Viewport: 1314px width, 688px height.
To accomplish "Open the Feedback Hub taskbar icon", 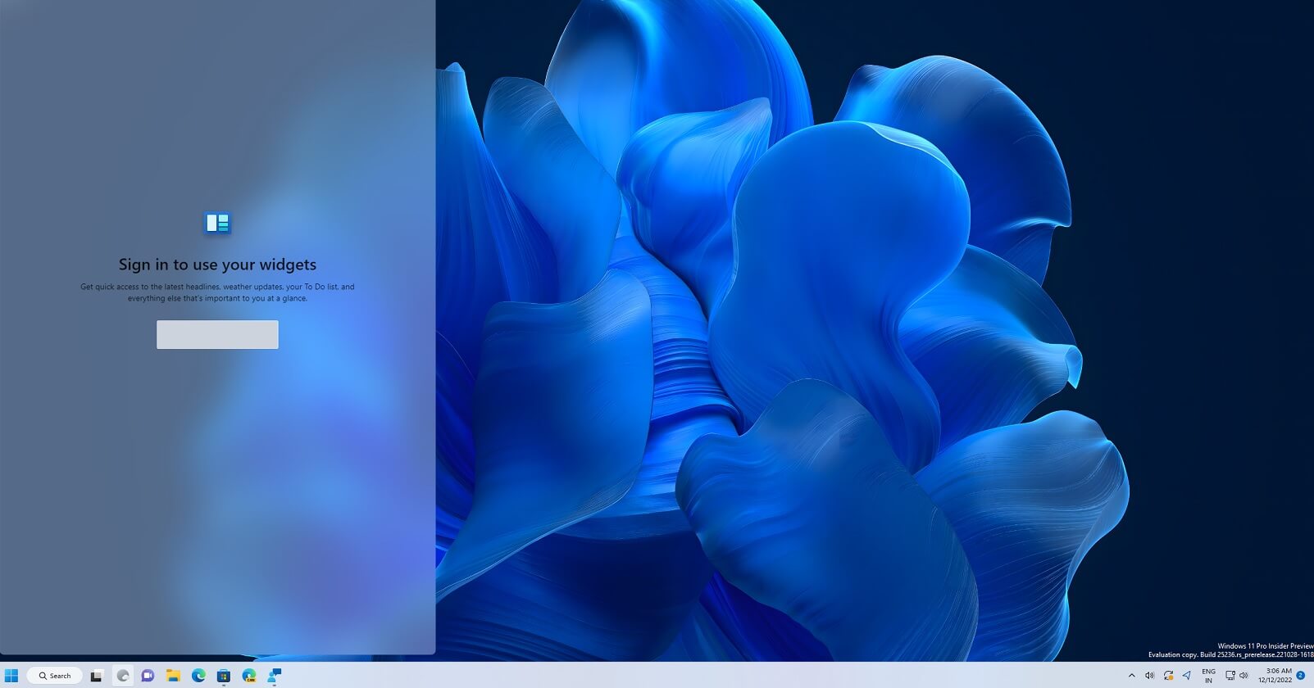I will tap(275, 676).
